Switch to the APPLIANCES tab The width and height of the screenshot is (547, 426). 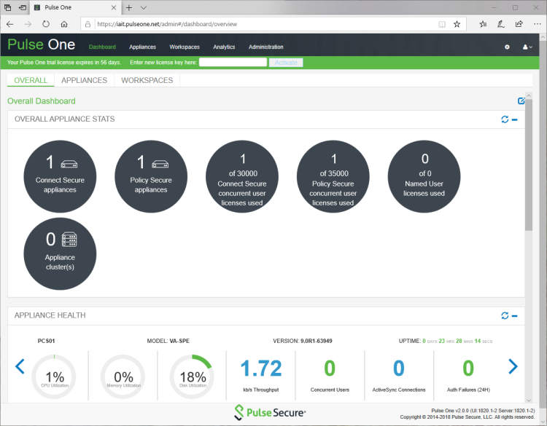[x=84, y=81]
